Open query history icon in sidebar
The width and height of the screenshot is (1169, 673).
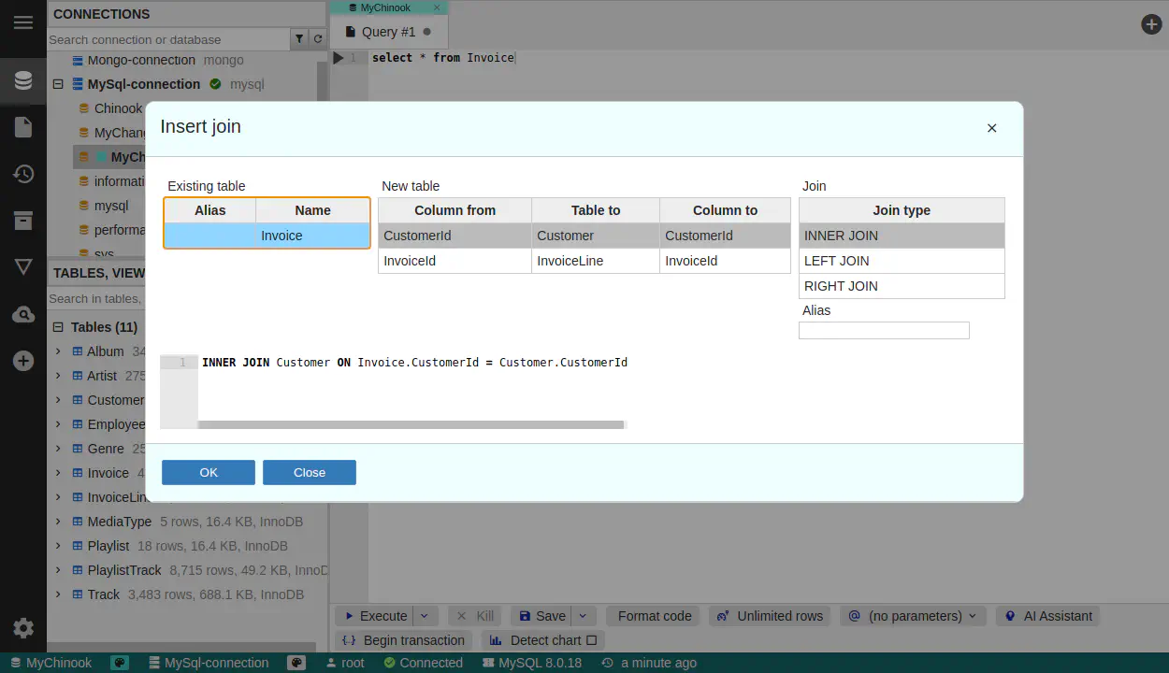[23, 174]
